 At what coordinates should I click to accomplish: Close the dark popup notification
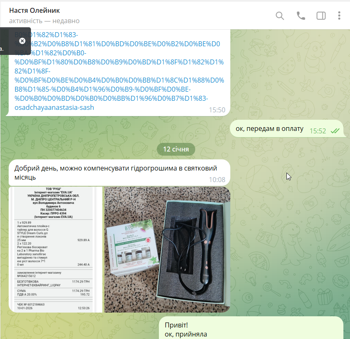22,41
